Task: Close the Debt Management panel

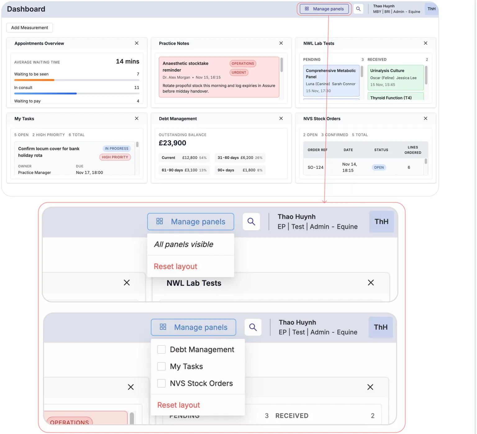Action: coord(281,118)
